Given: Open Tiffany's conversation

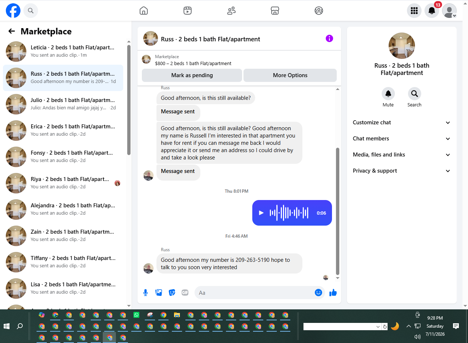Looking at the screenshot, I should click(63, 262).
